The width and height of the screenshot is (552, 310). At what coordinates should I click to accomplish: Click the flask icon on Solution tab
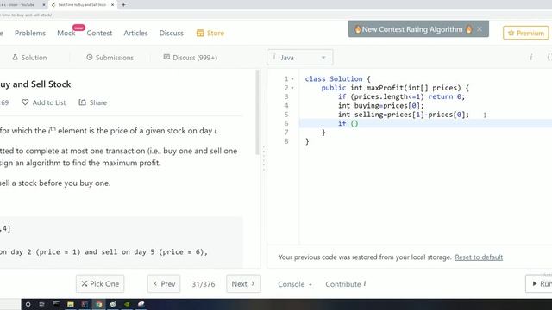tap(16, 57)
